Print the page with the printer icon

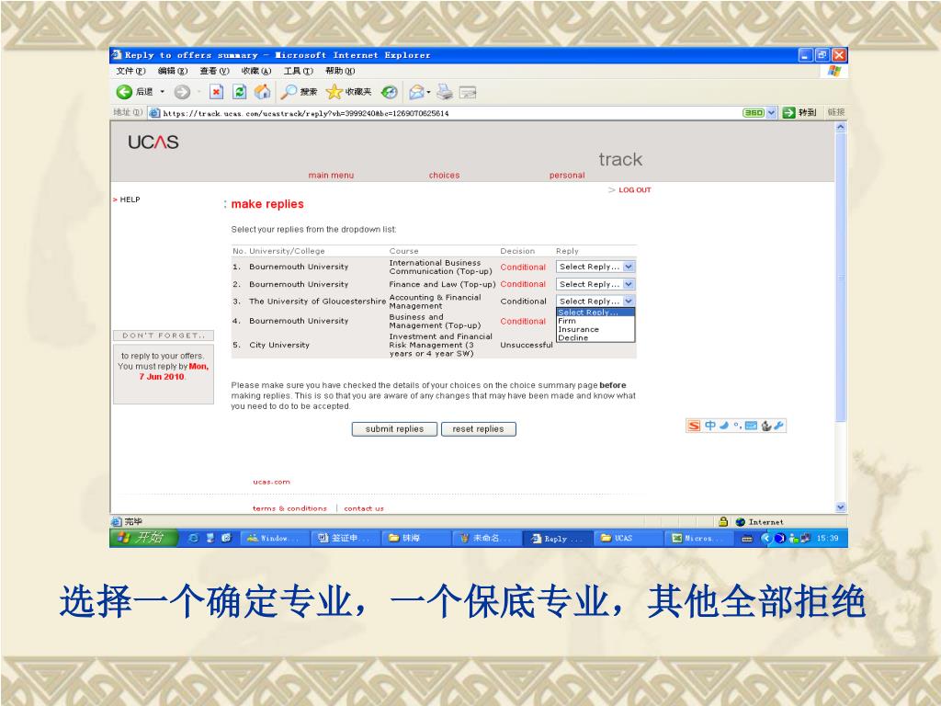pyautogui.click(x=445, y=92)
